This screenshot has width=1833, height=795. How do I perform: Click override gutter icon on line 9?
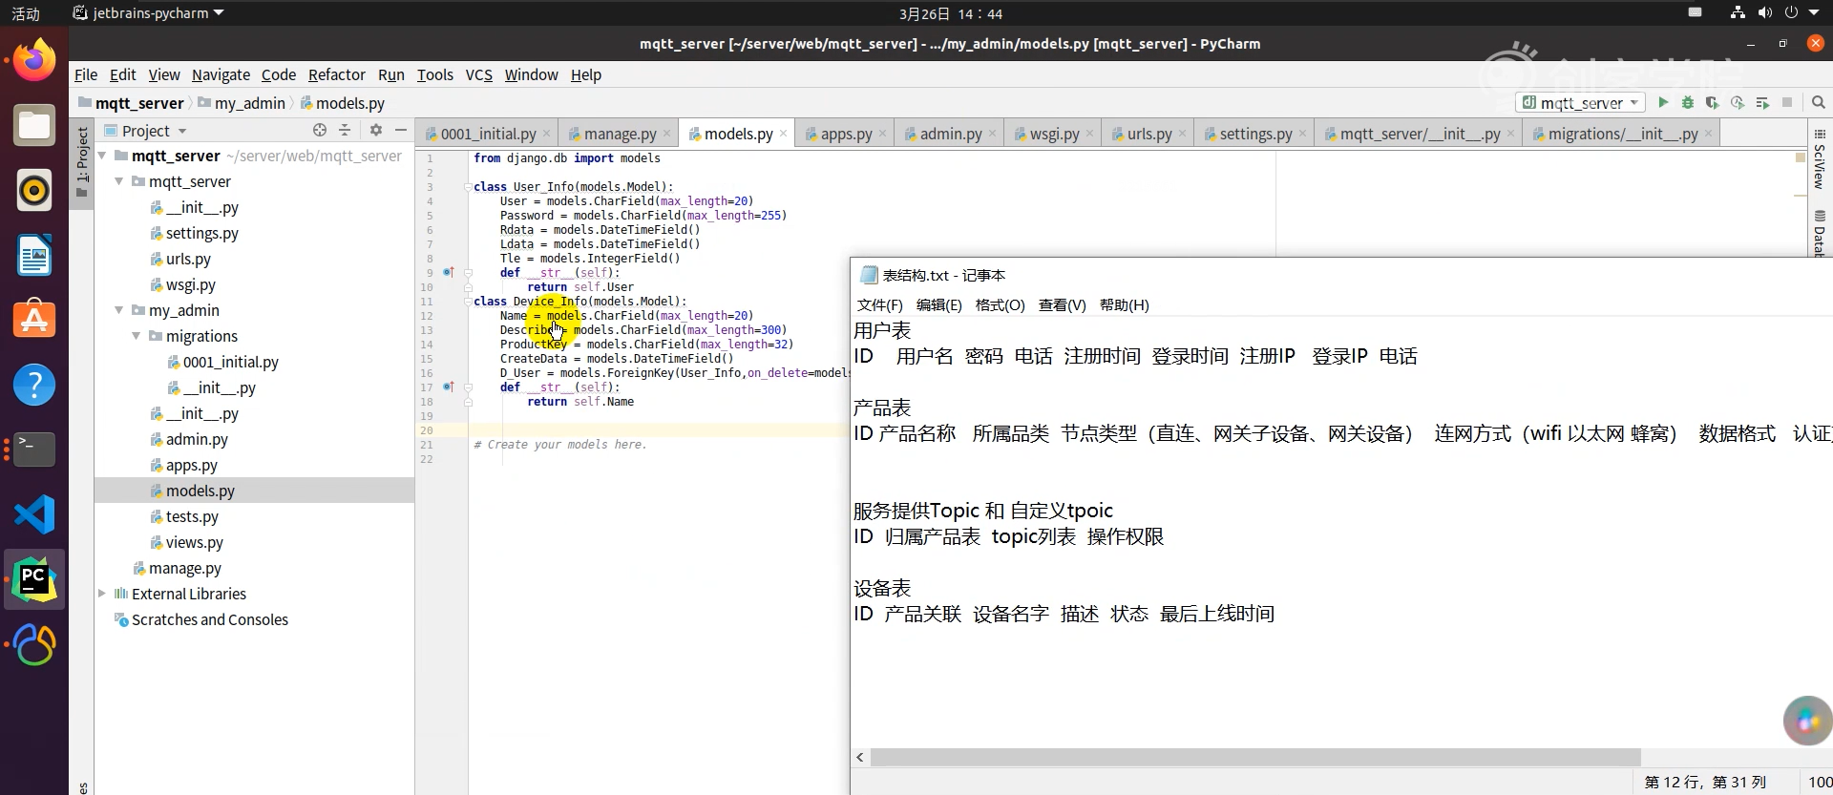point(448,272)
